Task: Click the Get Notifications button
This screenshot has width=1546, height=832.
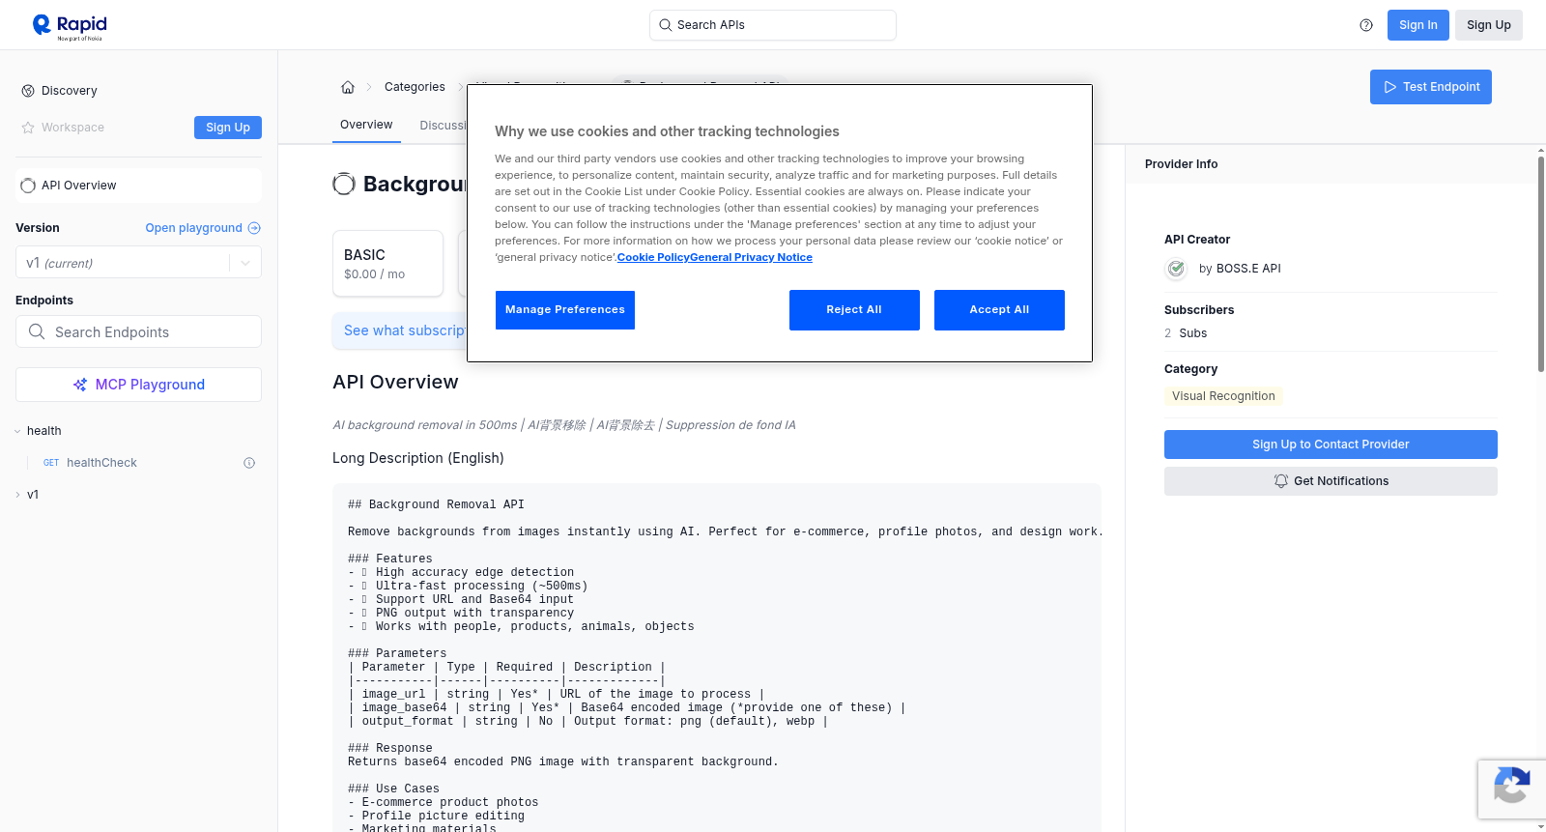Action: coord(1331,481)
